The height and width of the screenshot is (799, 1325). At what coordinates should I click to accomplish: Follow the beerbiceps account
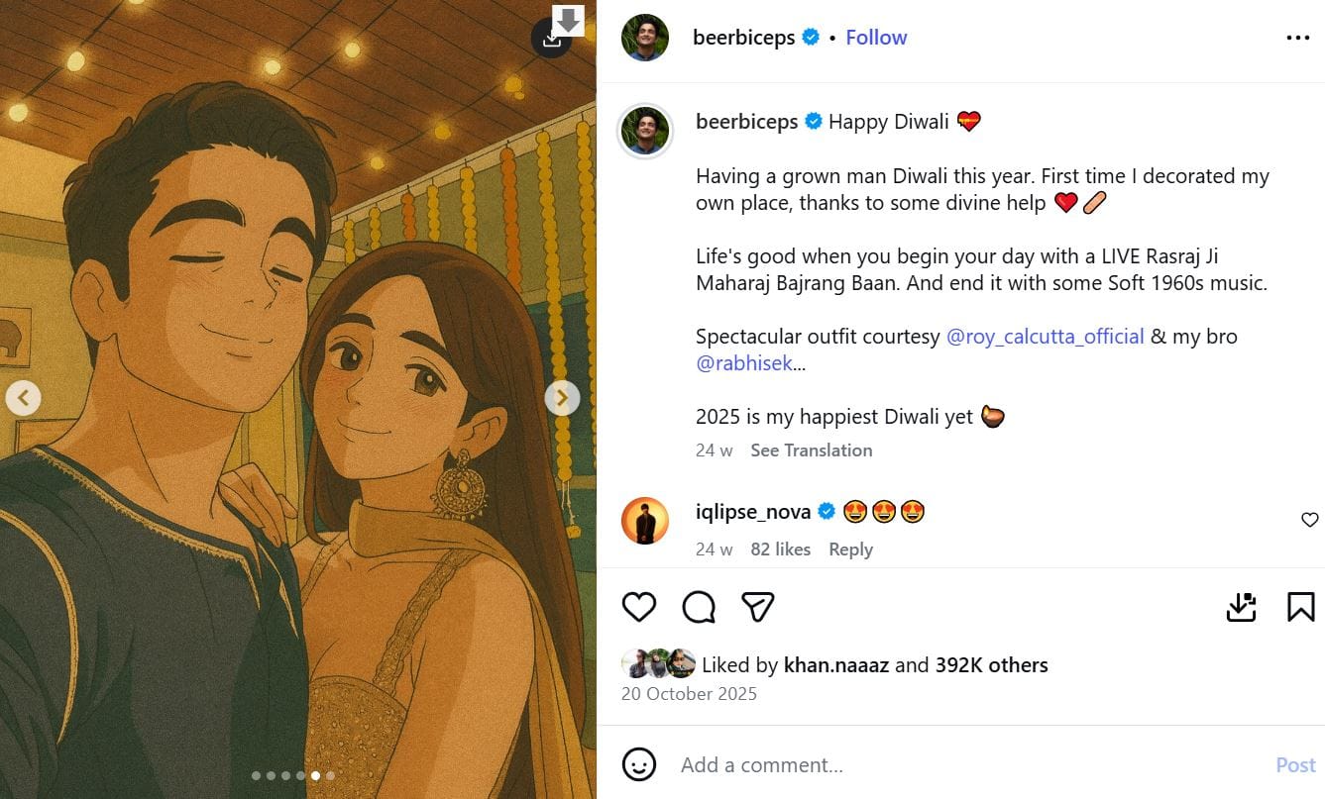pyautogui.click(x=876, y=38)
